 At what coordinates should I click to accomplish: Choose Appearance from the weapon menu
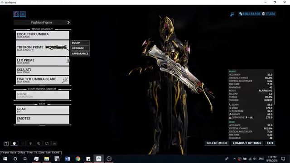pyautogui.click(x=80, y=53)
